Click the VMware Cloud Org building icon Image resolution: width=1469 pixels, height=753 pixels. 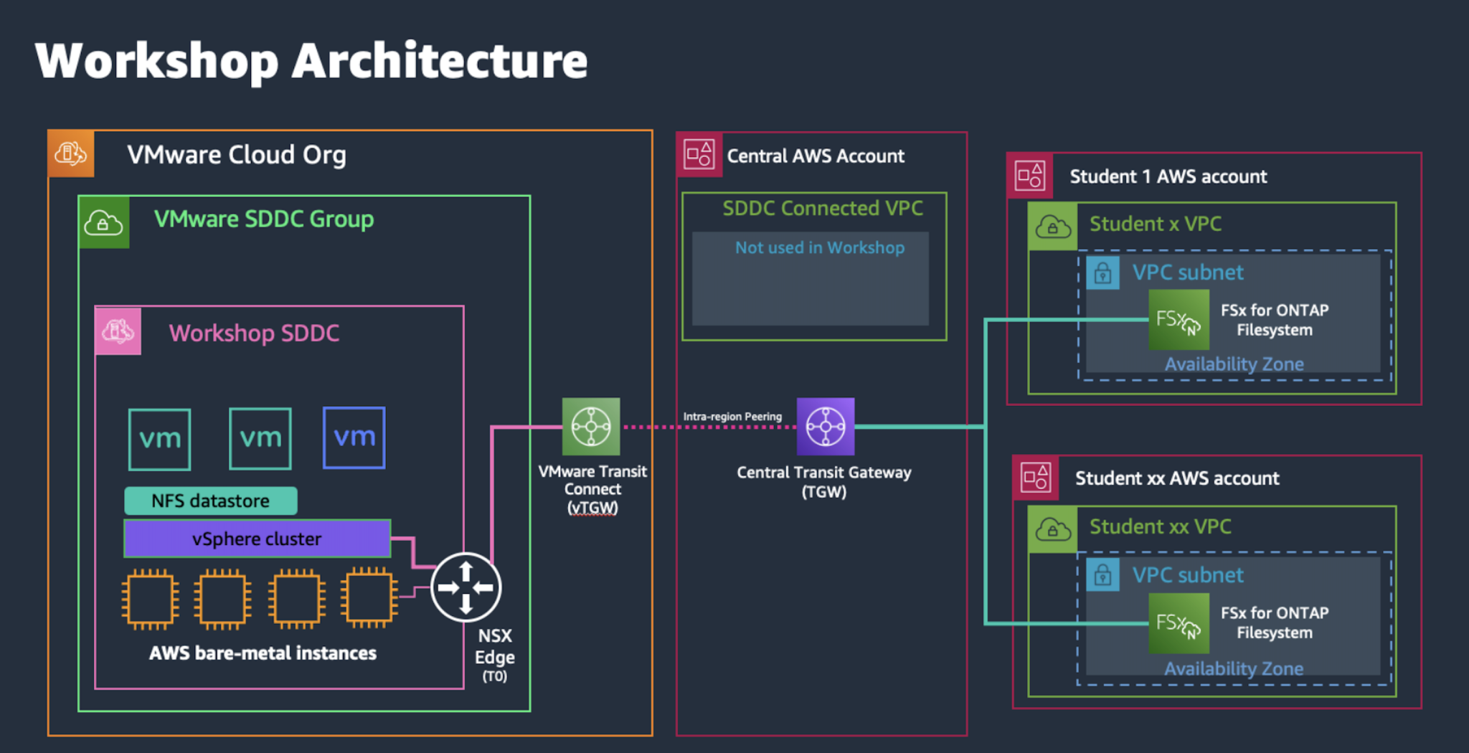pos(70,153)
